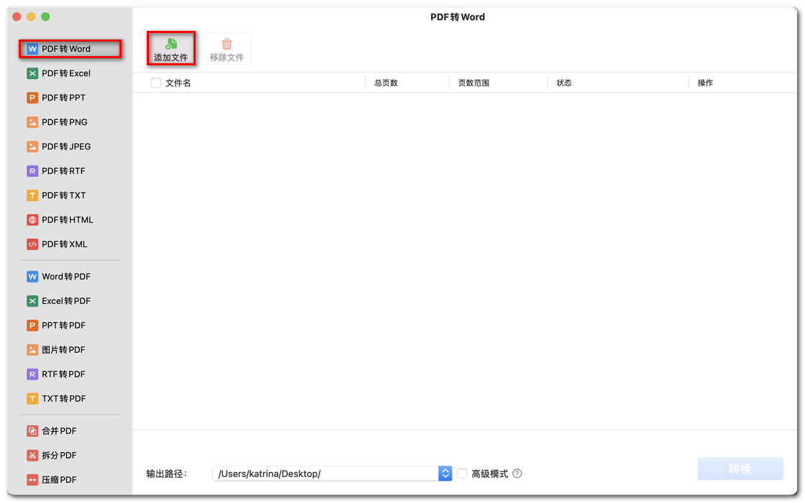Toggle the select-all checkbox beside 文件名
Viewport: 805px width, 503px height.
(155, 83)
